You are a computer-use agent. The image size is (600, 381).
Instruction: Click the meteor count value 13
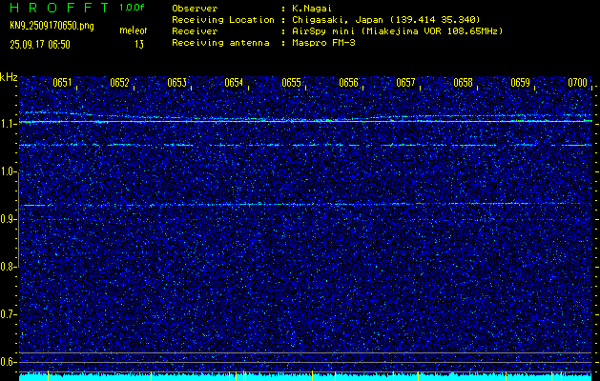[139, 45]
